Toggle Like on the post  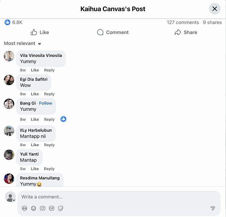(x=40, y=33)
